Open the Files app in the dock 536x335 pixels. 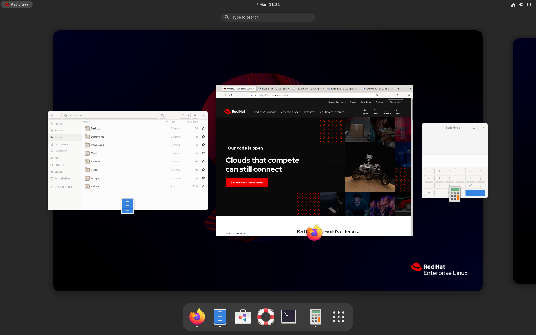point(220,317)
